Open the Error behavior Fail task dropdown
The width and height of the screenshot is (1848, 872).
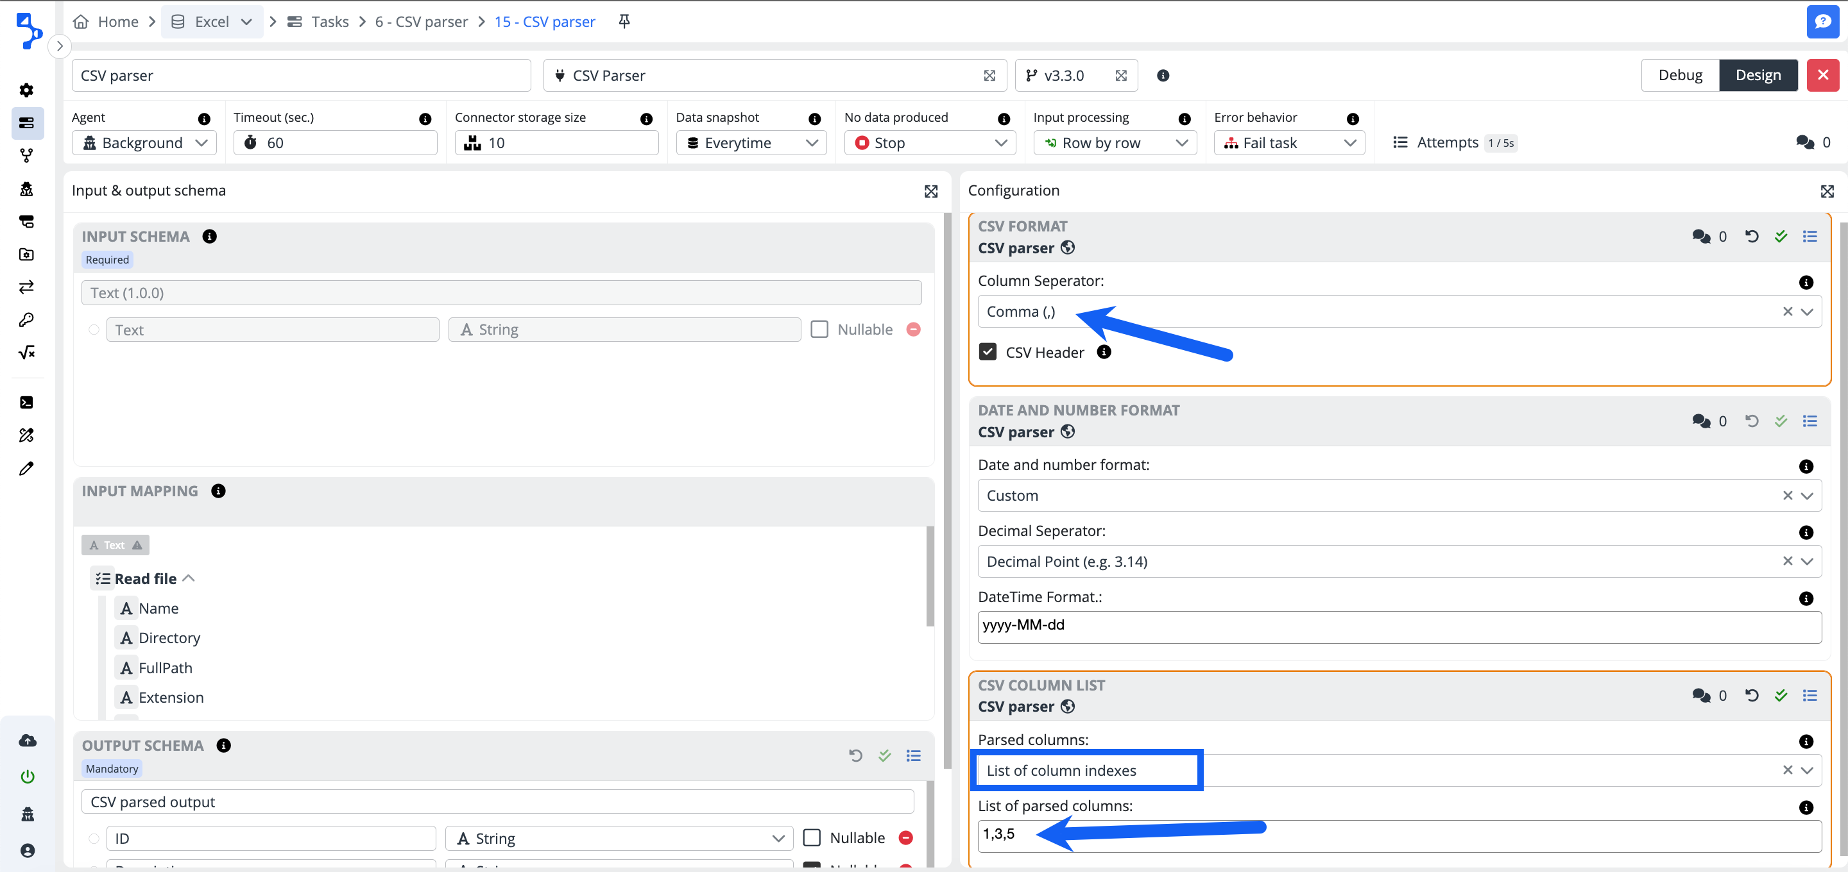(x=1288, y=143)
